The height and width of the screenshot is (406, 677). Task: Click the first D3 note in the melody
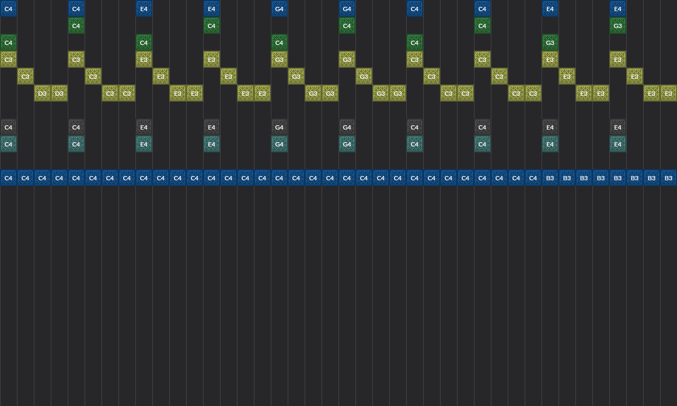point(42,93)
